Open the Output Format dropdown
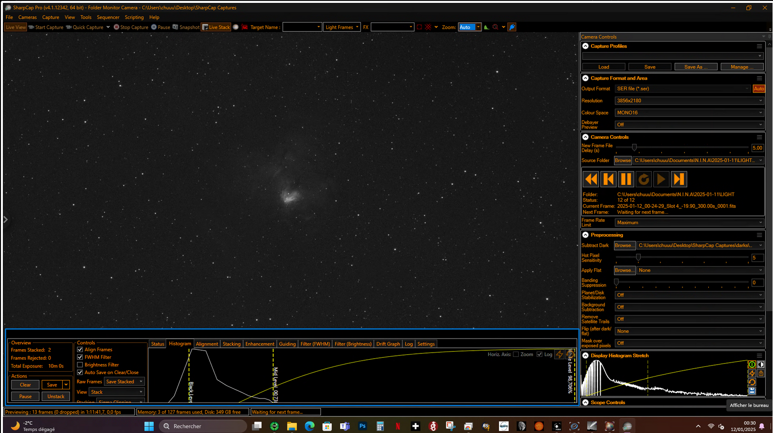Image resolution: width=773 pixels, height=433 pixels. click(x=683, y=89)
